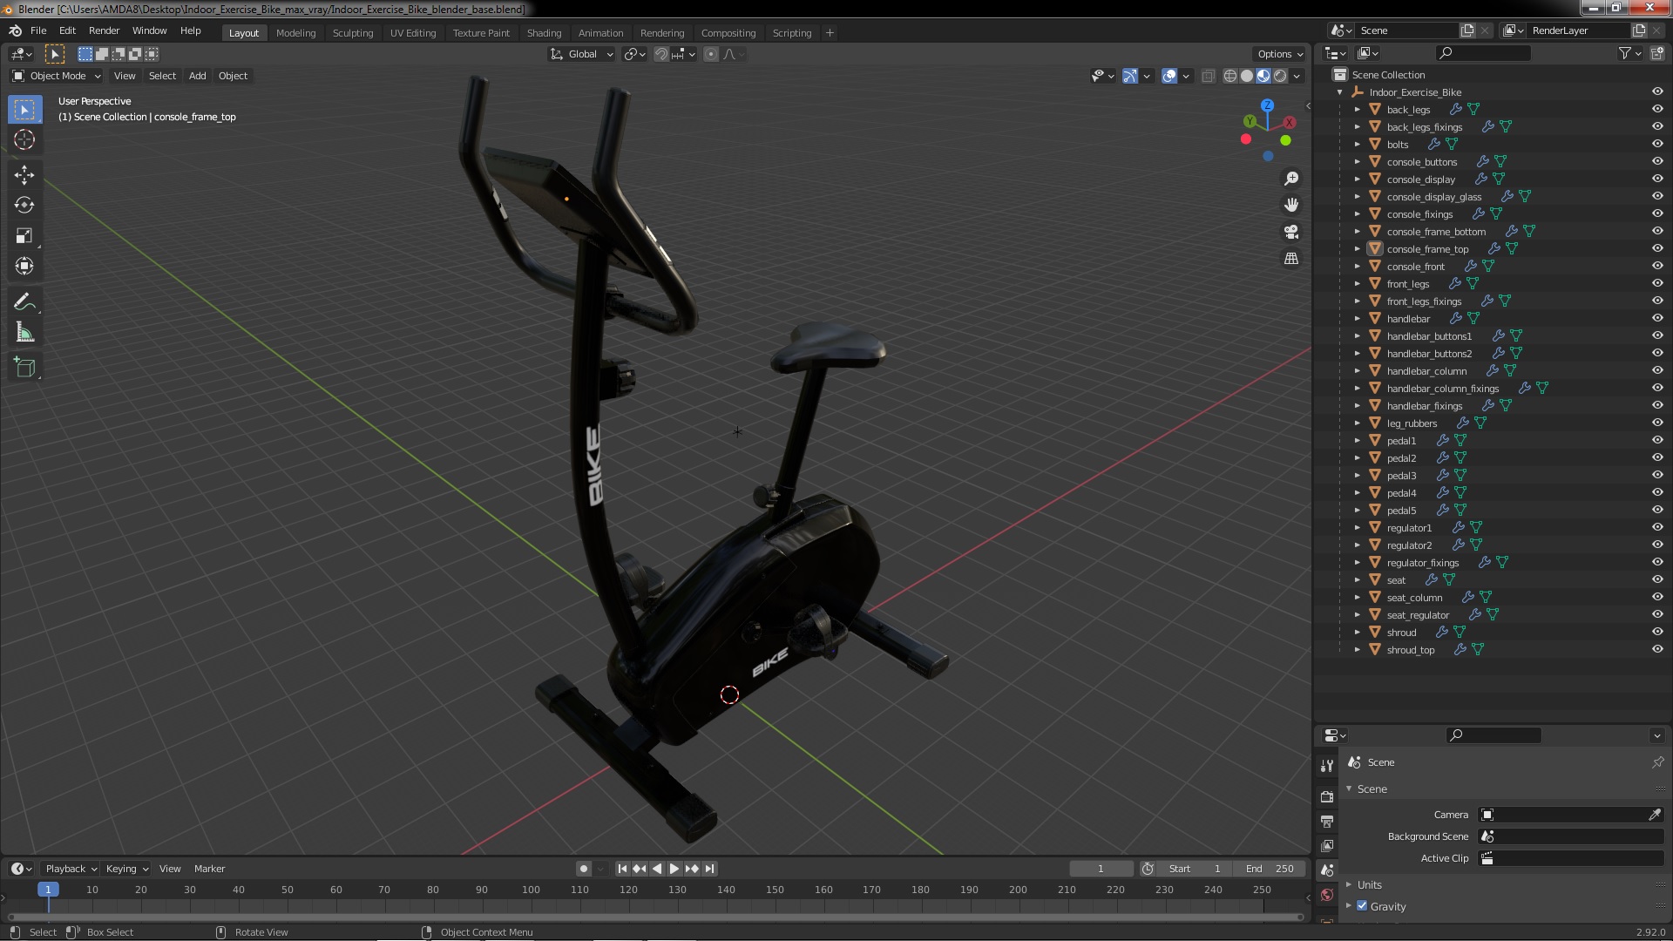Activate the Select Box tool
This screenshot has width=1673, height=941.
(24, 110)
